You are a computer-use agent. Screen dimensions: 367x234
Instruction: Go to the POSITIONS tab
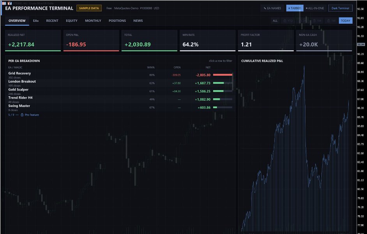[x=117, y=21]
